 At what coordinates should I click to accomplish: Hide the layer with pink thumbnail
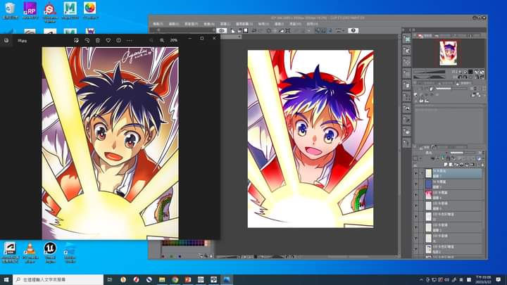pyautogui.click(x=416, y=195)
